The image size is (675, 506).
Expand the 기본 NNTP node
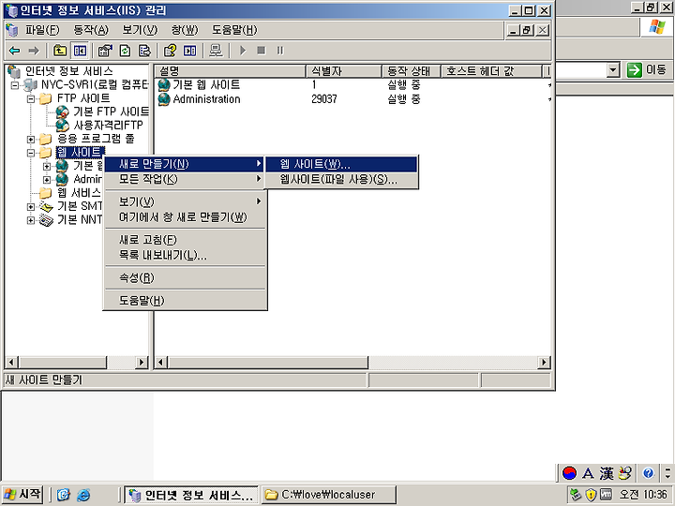coord(31,220)
